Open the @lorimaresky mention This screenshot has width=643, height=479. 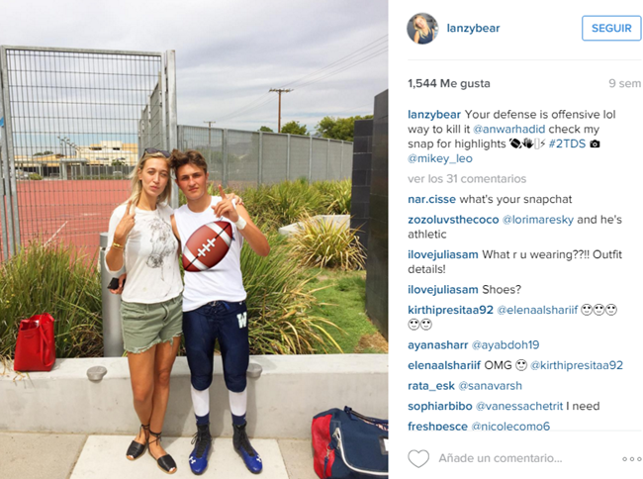[538, 220]
